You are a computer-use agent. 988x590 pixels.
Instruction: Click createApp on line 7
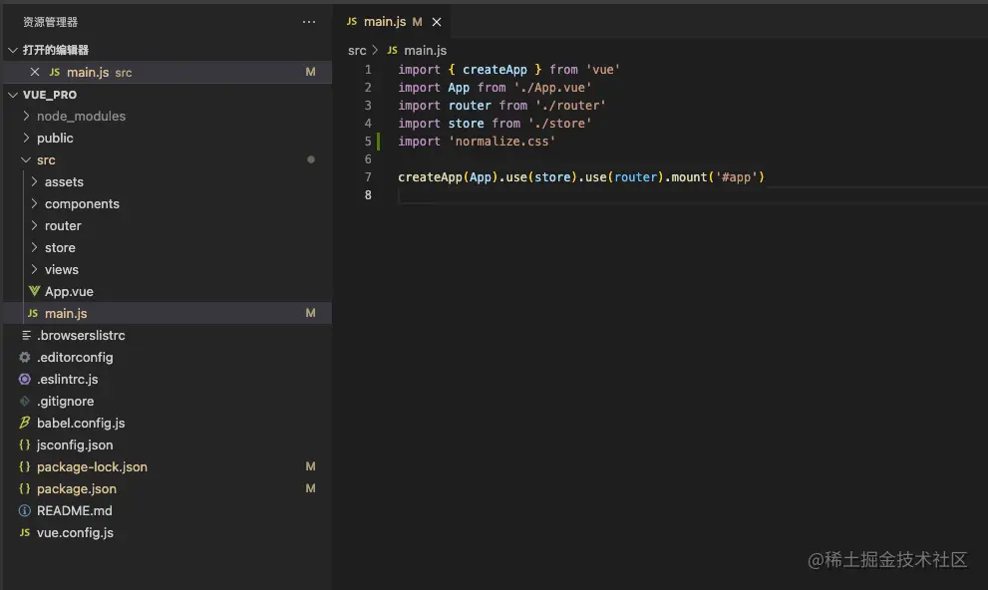pyautogui.click(x=430, y=177)
